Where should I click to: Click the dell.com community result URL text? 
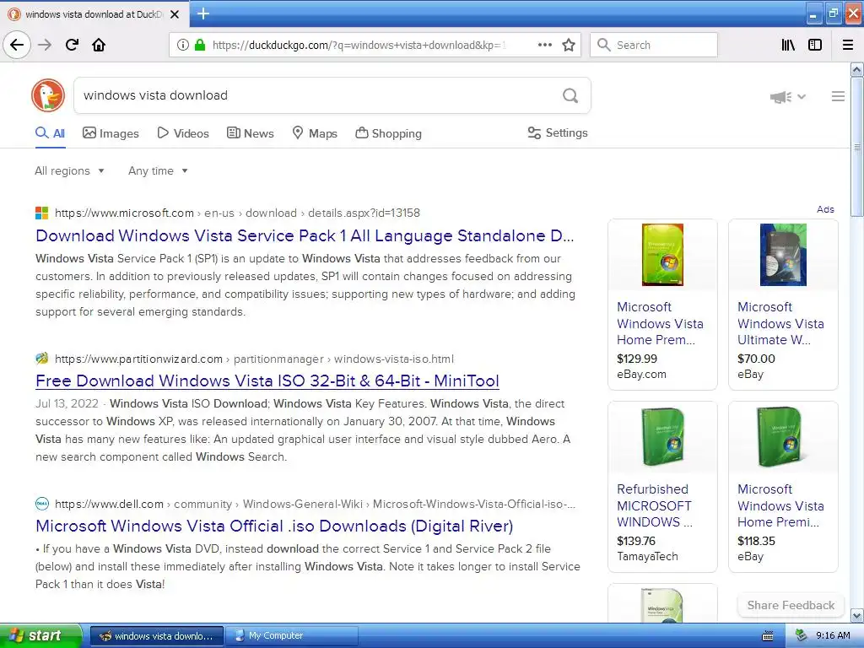[x=316, y=504]
